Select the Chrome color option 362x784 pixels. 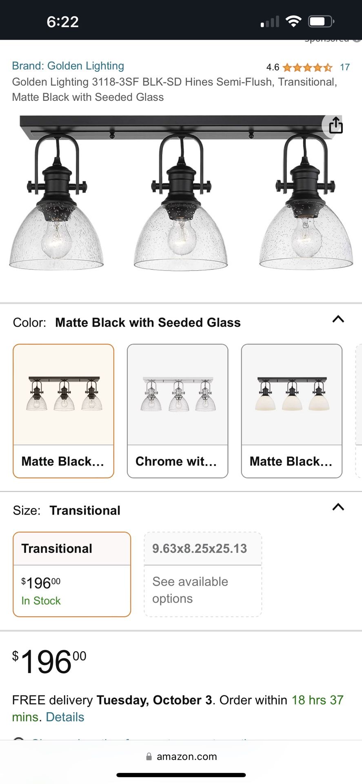tap(178, 410)
